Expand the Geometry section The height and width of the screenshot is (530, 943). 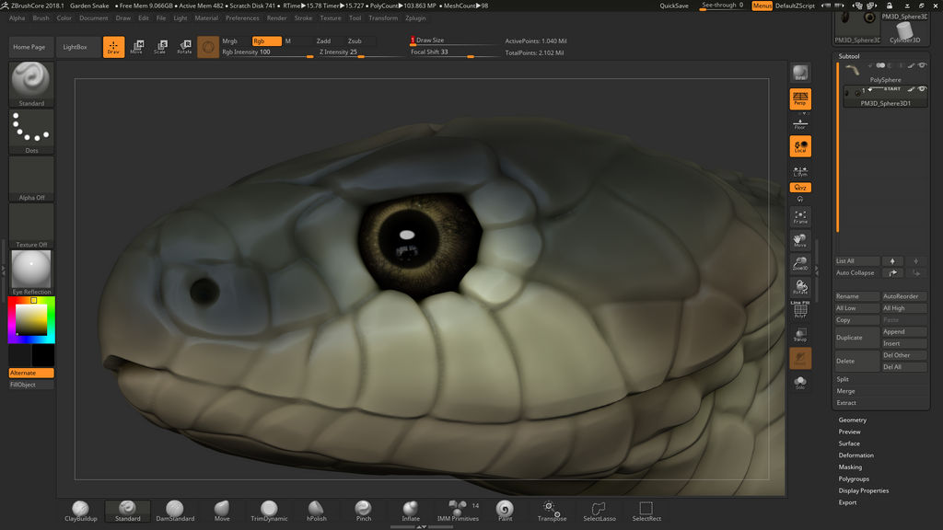tap(853, 420)
